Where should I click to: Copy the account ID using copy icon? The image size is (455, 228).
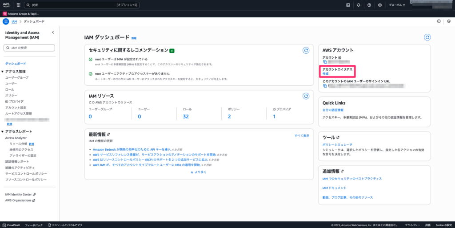pyautogui.click(x=325, y=62)
